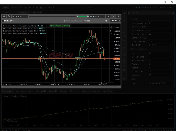Open the Ordres tab

tap(53, 91)
